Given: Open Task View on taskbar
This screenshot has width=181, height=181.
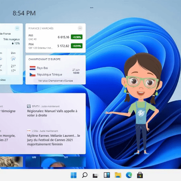Looking at the screenshot, I should point(96,175).
